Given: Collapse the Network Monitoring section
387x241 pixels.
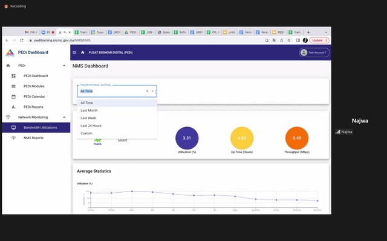Looking at the screenshot, I should tap(64, 117).
